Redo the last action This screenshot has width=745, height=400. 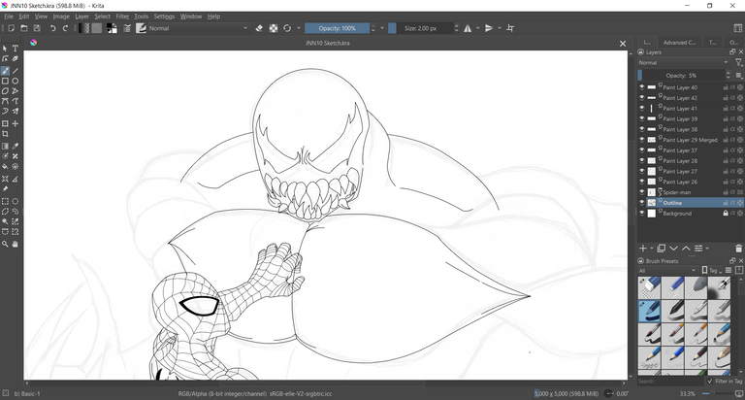pyautogui.click(x=66, y=28)
